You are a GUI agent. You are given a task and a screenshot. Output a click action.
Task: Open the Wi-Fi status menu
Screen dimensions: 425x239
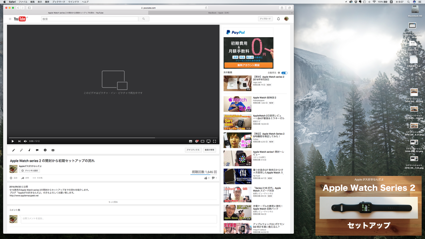(x=374, y=2)
